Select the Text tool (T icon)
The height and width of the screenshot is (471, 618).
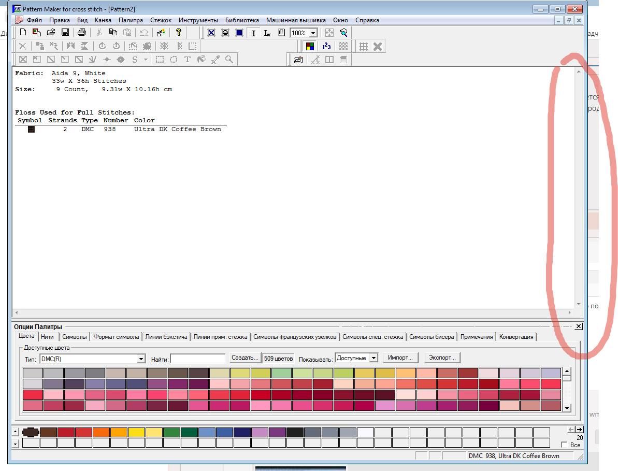click(x=188, y=60)
